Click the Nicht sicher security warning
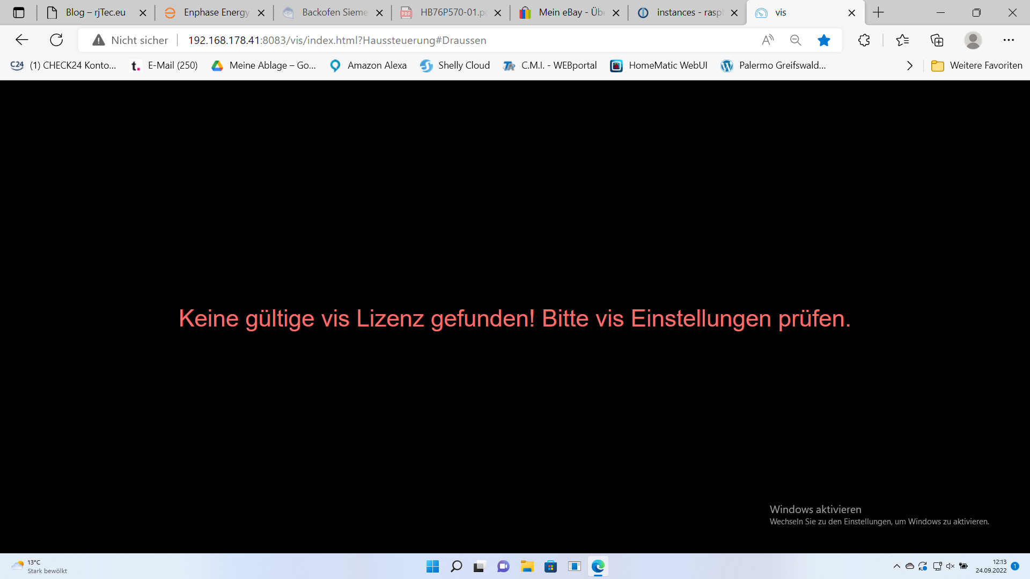Viewport: 1030px width, 579px height. [x=130, y=40]
